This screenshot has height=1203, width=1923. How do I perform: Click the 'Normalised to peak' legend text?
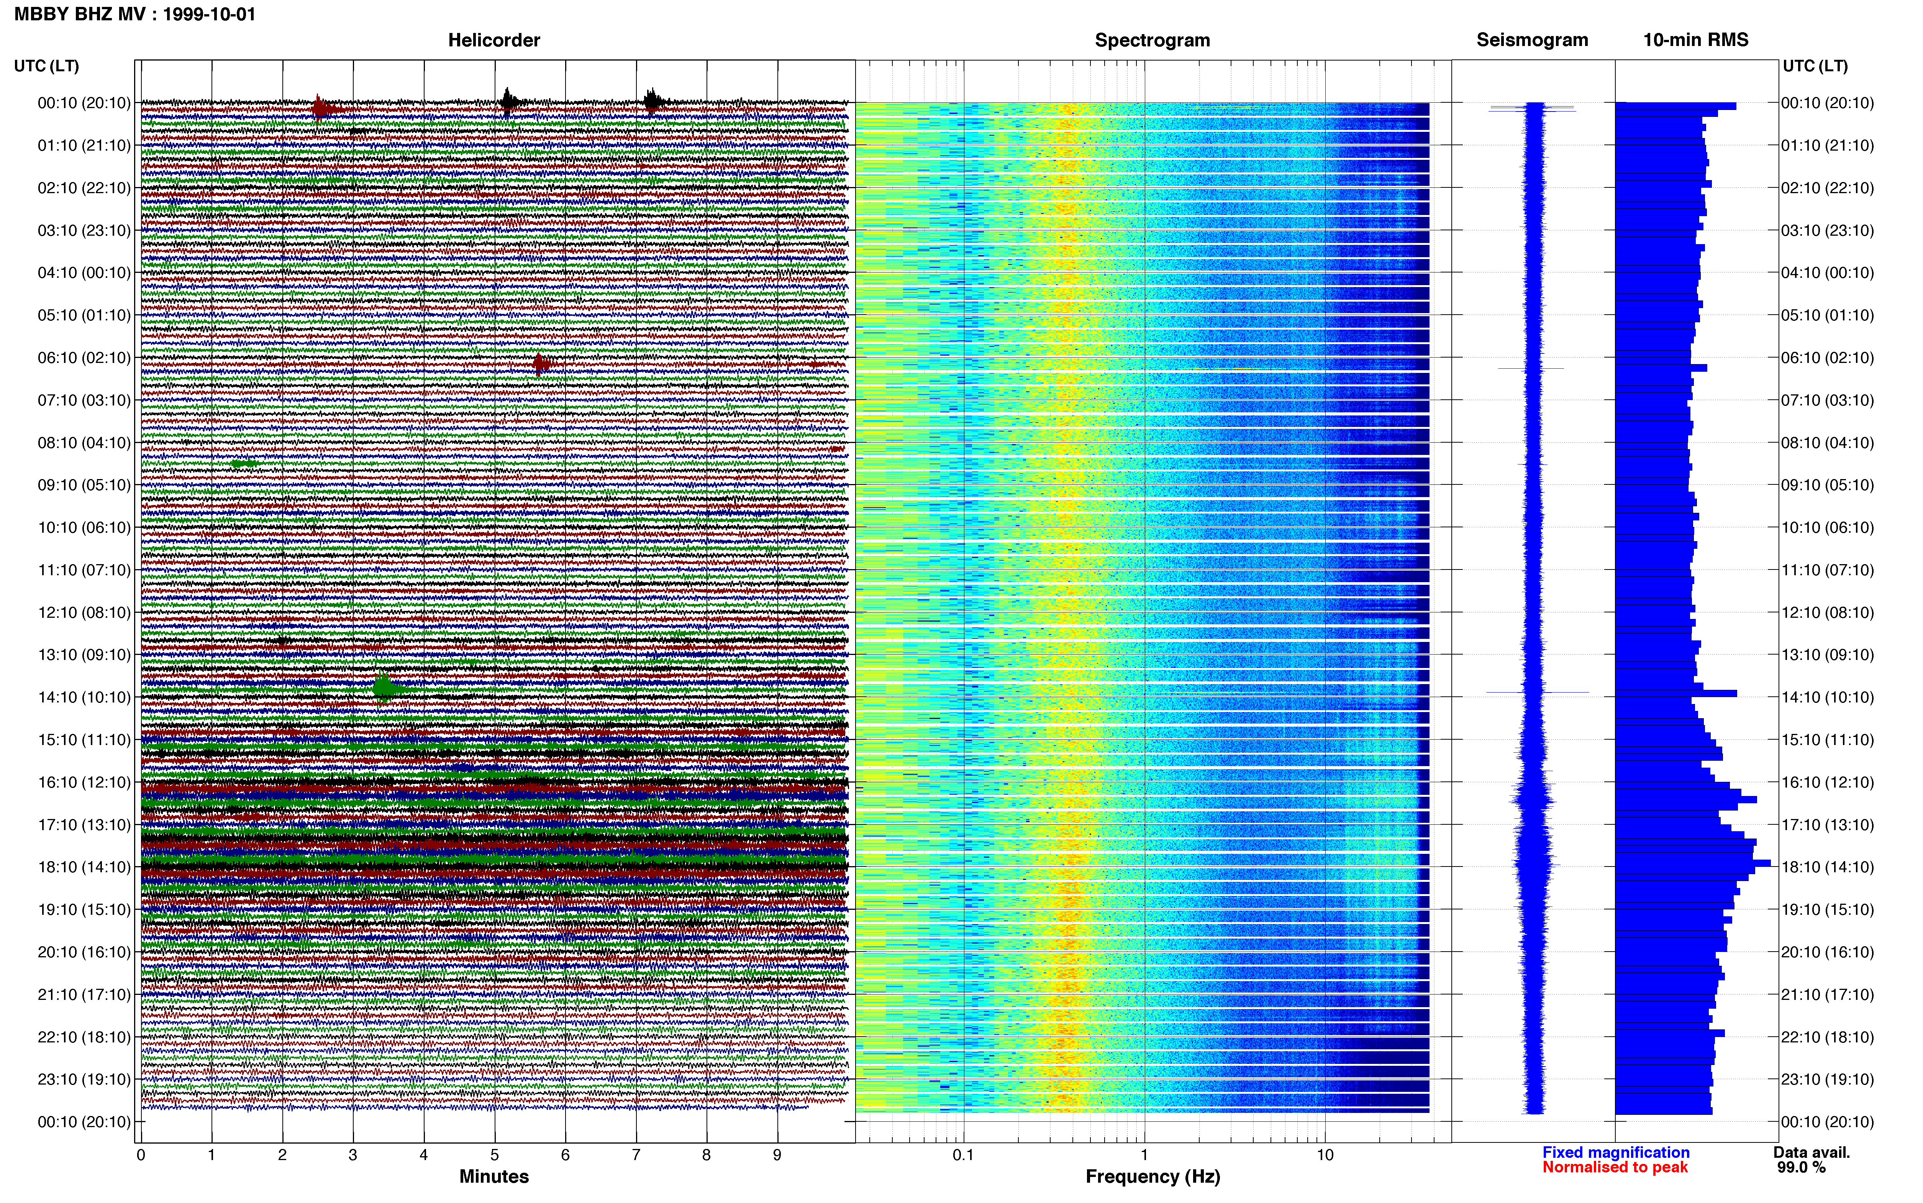[1615, 1167]
